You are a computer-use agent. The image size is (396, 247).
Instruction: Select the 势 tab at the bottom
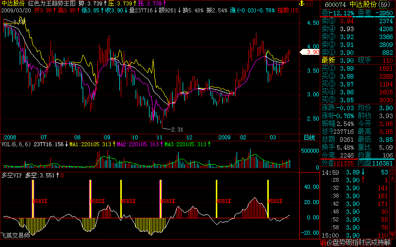tap(342, 243)
